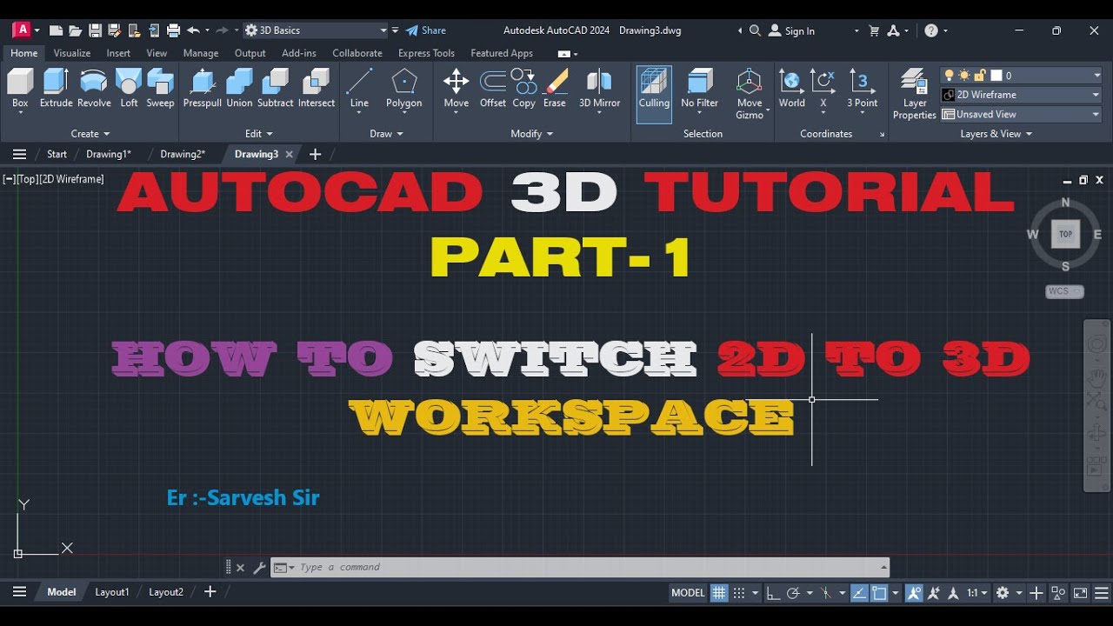Switch to the Drawing1* file tab
The height and width of the screenshot is (626, 1113).
click(x=109, y=154)
